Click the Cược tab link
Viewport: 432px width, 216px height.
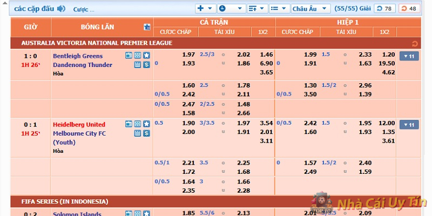coord(83,9)
